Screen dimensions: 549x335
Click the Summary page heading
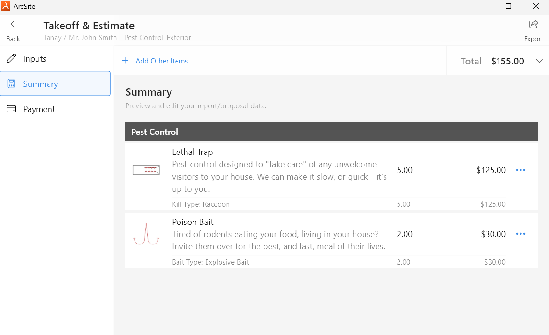149,92
